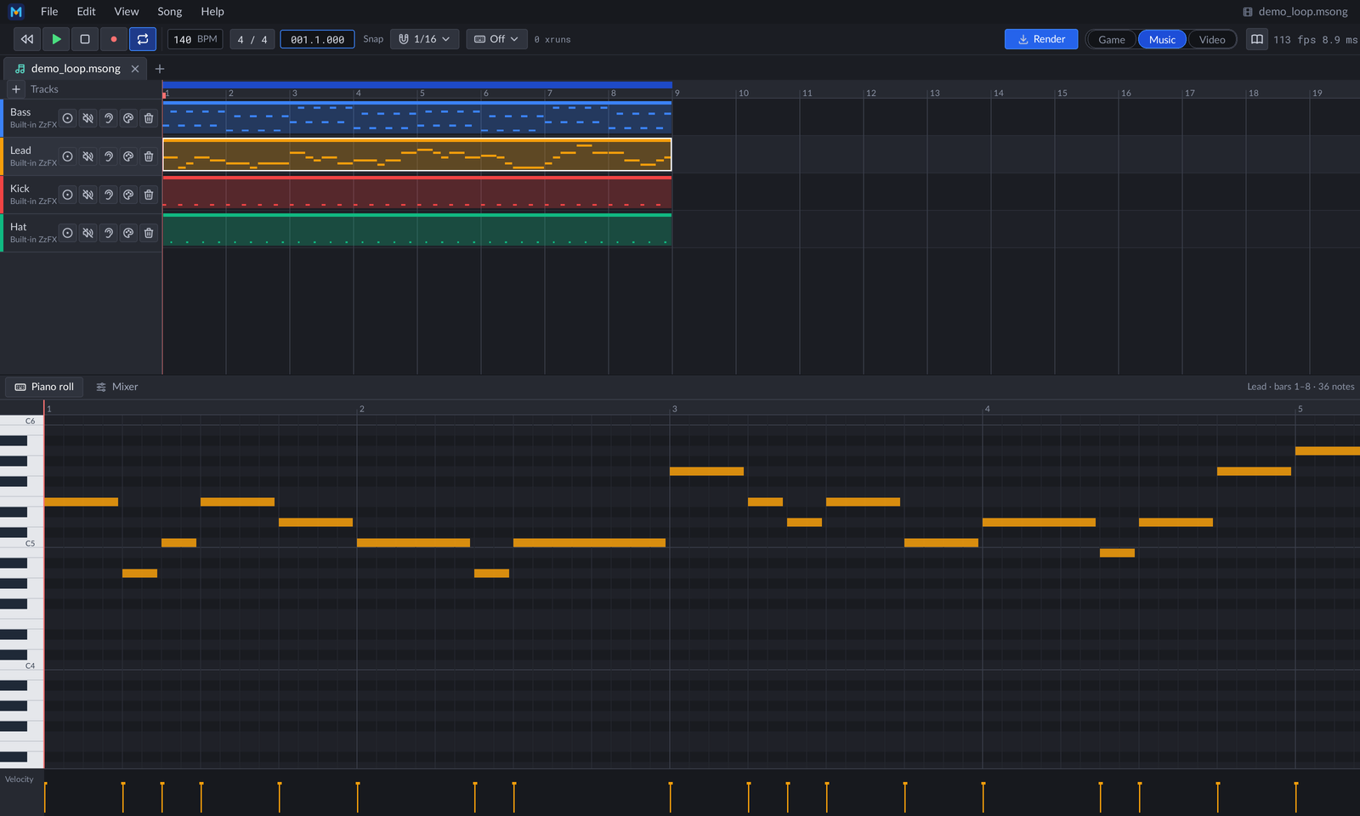This screenshot has height=816, width=1360.
Task: Delete the Bass track
Action: click(149, 118)
